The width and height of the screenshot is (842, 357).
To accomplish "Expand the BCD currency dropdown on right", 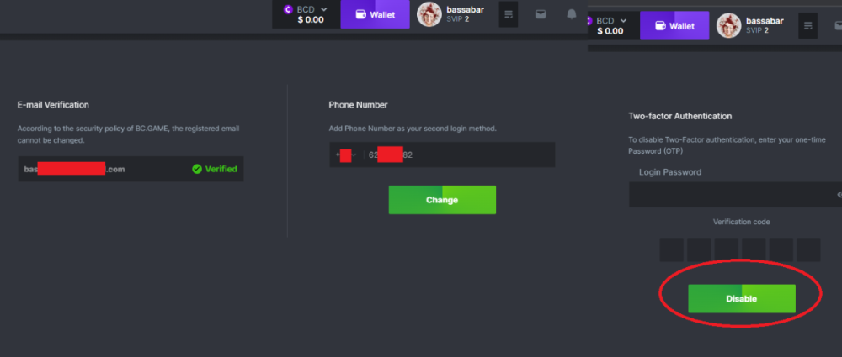I will (623, 21).
